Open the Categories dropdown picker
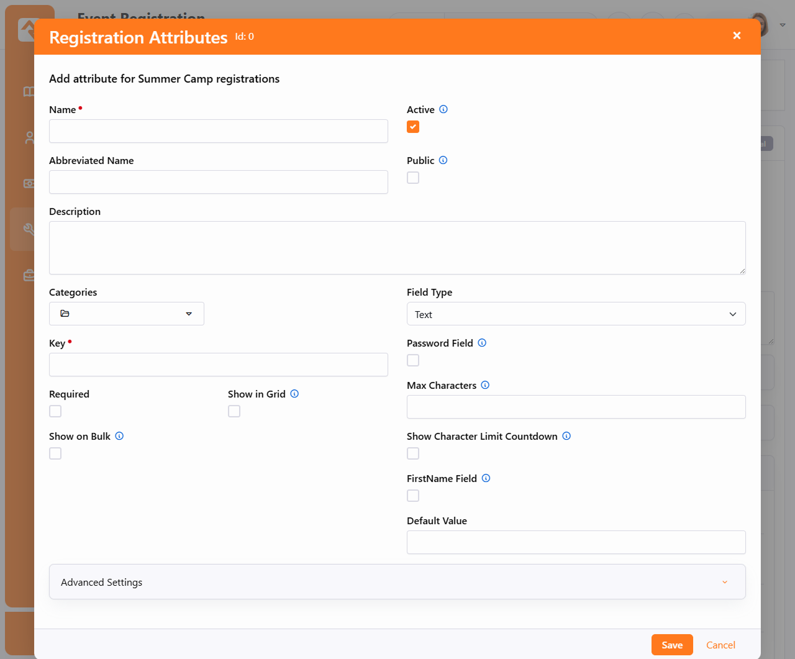The width and height of the screenshot is (795, 659). pos(127,314)
